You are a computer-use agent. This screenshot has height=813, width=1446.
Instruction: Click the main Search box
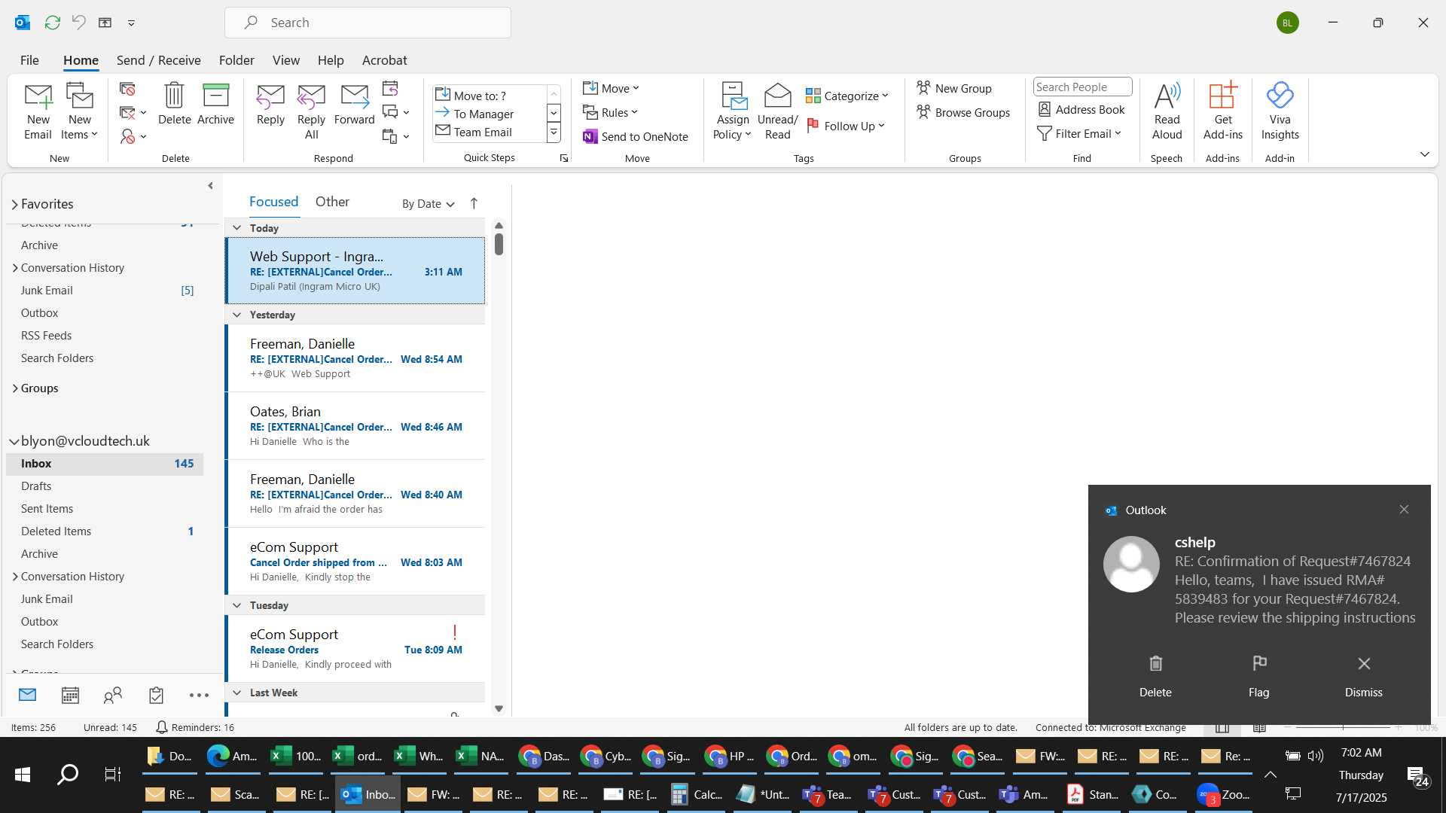point(368,23)
